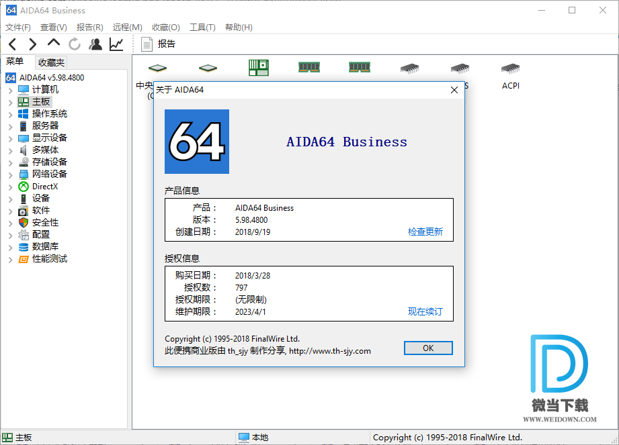Click the version value 5.98.4800
This screenshot has height=445, width=619.
pos(251,220)
